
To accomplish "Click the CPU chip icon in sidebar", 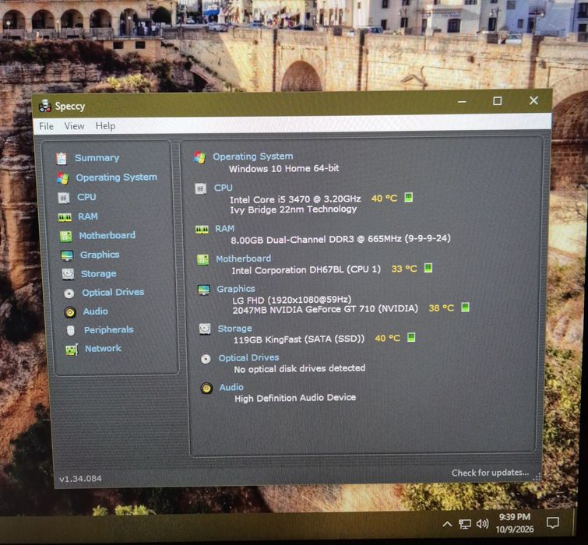I will [x=64, y=198].
